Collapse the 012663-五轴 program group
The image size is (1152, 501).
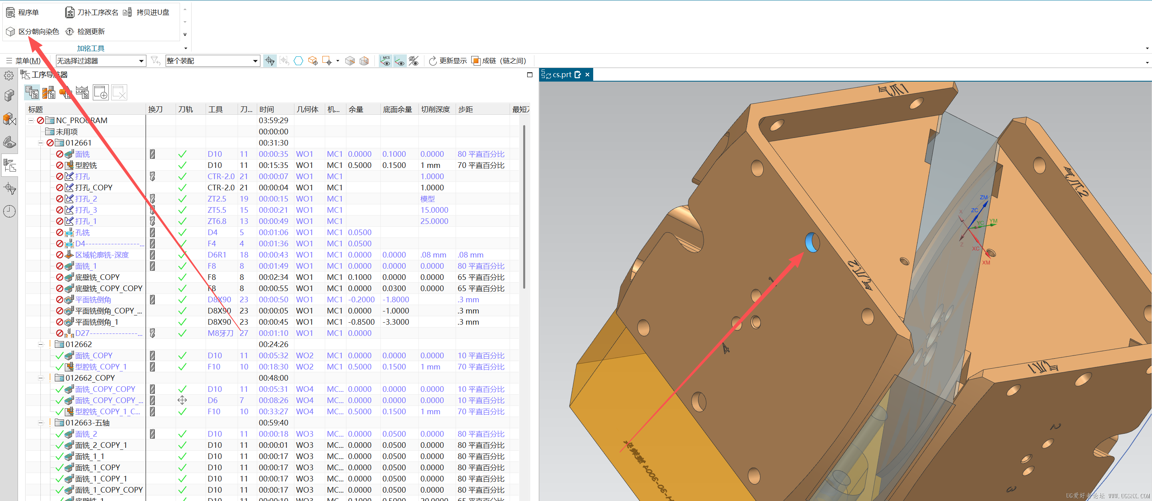click(x=41, y=423)
